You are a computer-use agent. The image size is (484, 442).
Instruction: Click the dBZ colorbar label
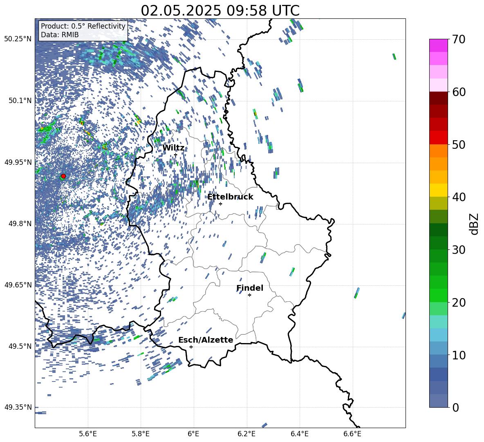474,224
